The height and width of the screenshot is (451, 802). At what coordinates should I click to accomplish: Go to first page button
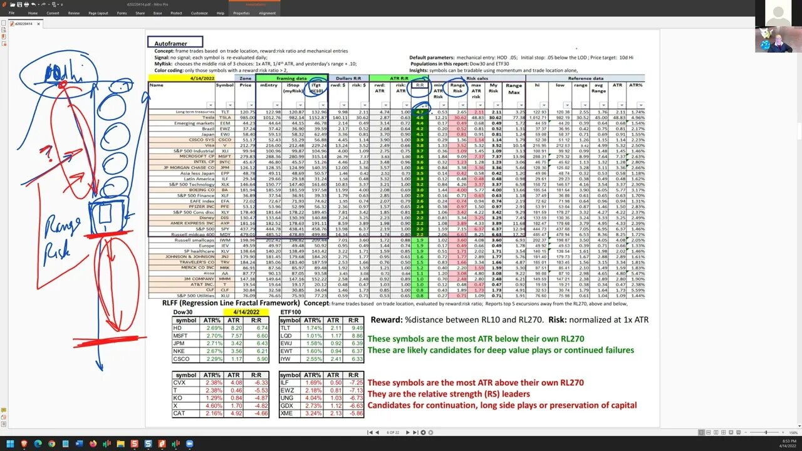click(x=370, y=432)
